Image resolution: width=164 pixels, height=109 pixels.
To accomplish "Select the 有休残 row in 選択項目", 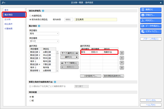I will (43, 67).
